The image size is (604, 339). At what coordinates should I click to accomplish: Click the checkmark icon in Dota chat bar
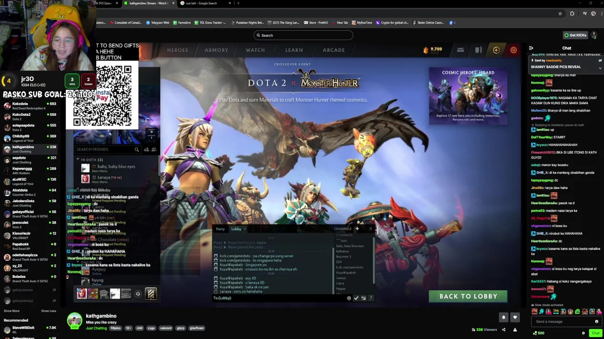356,298
